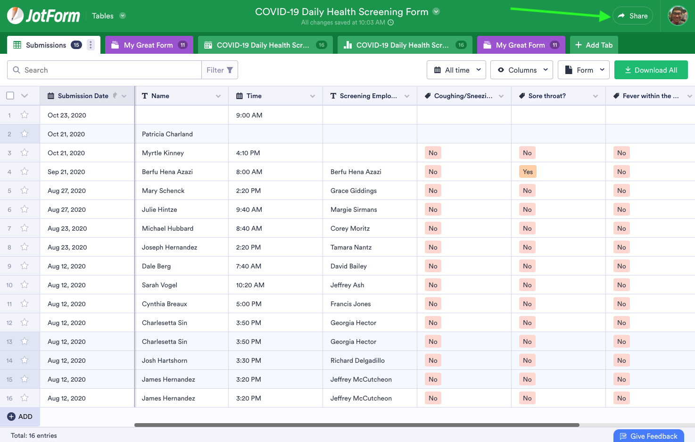Viewport: 695px width, 442px height.
Task: Open the Submissions tab options menu (three dots)
Action: 91,45
